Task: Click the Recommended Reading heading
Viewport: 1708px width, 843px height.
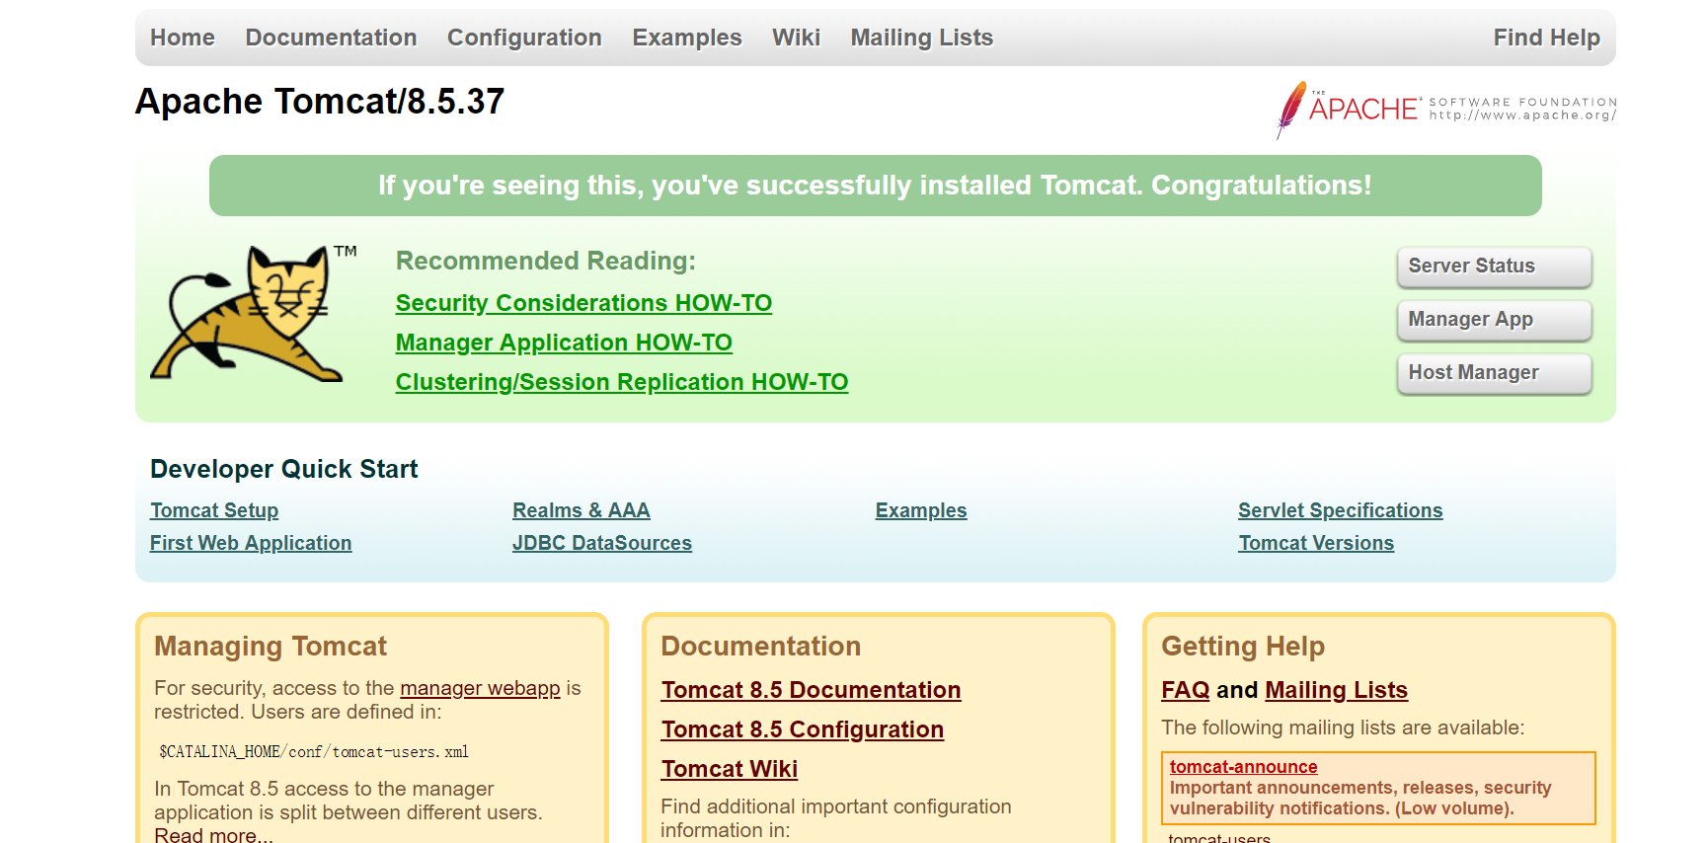Action: [x=546, y=261]
